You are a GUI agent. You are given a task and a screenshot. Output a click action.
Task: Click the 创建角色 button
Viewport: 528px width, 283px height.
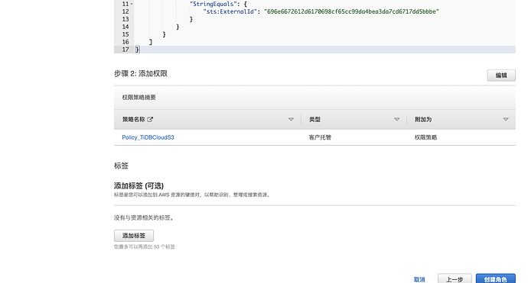tap(495, 279)
